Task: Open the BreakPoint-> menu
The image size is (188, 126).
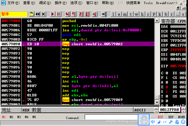Action: click(x=166, y=3)
